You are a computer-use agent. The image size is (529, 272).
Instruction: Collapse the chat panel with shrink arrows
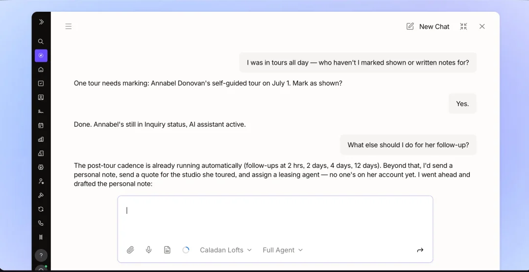[463, 26]
